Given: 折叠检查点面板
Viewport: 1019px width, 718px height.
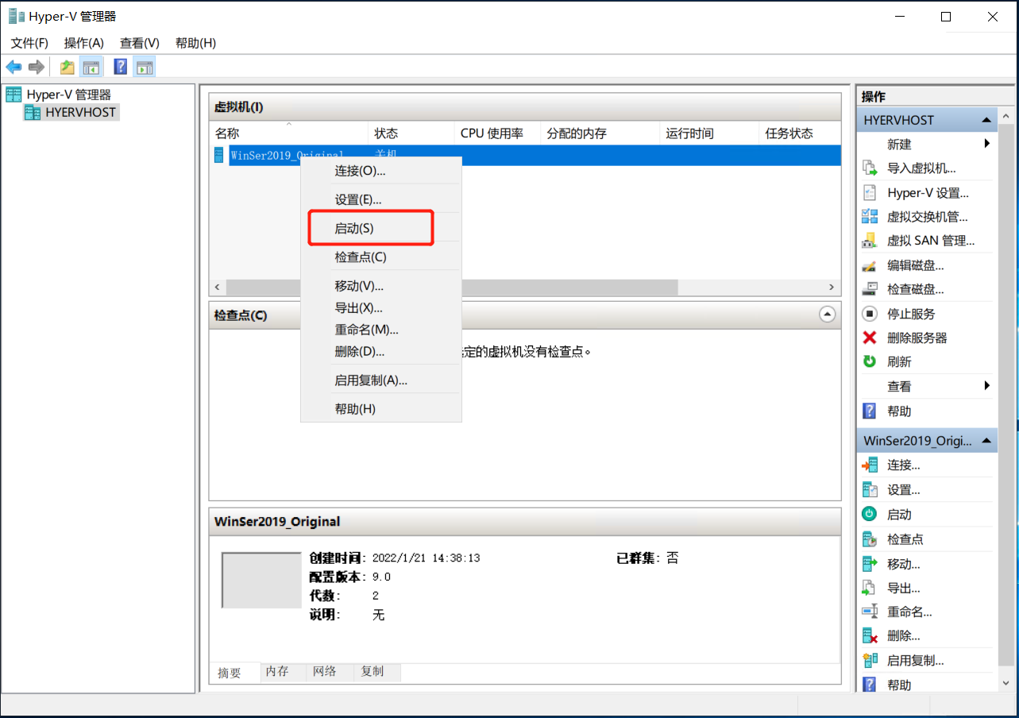Looking at the screenshot, I should click(828, 315).
